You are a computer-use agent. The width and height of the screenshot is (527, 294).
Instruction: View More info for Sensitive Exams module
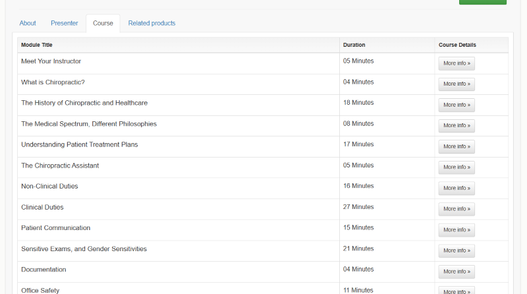tap(457, 250)
